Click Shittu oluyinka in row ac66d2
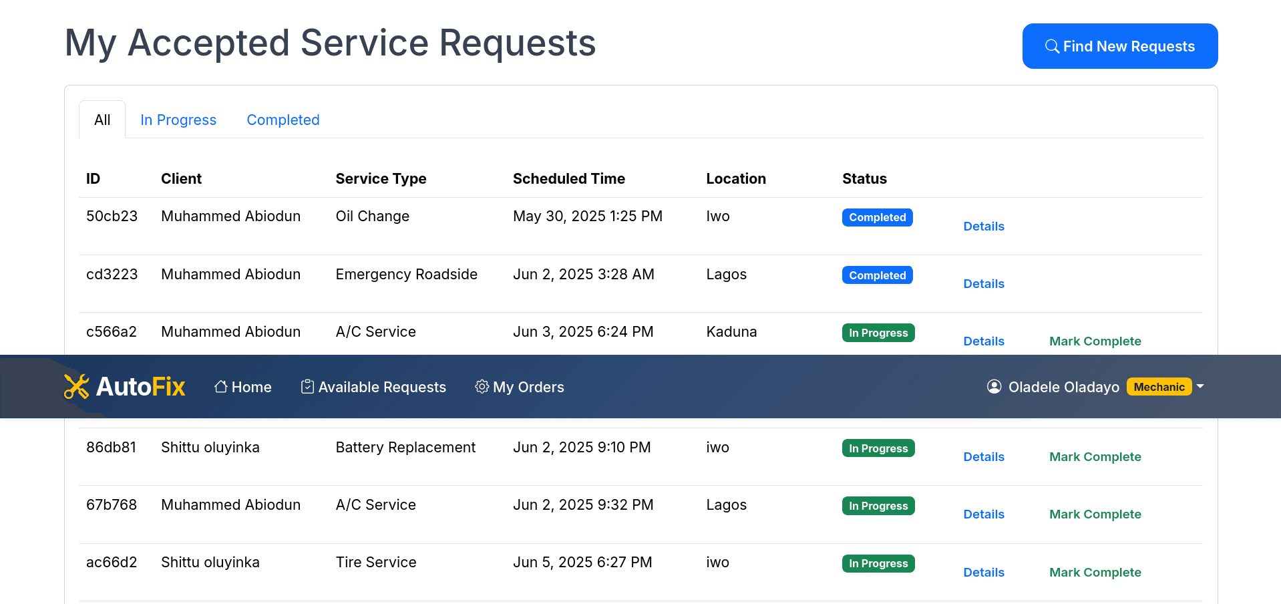The width and height of the screenshot is (1281, 604). pos(210,563)
